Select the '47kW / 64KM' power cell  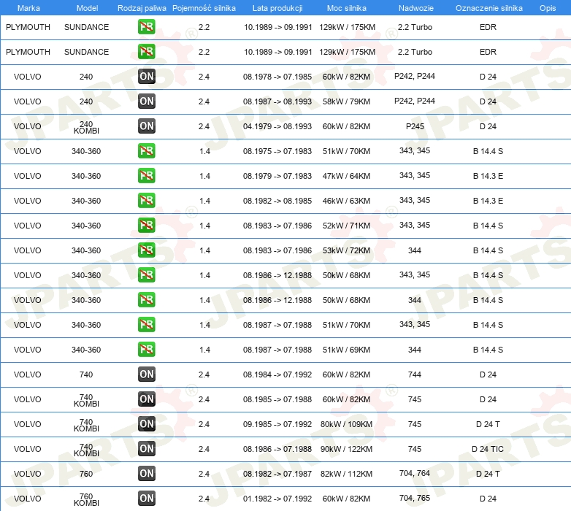(x=346, y=176)
